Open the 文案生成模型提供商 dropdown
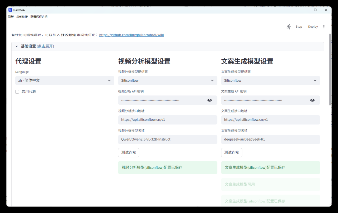 270,80
